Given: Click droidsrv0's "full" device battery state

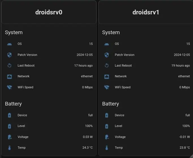Looking at the screenshot, I should pos(90,115).
